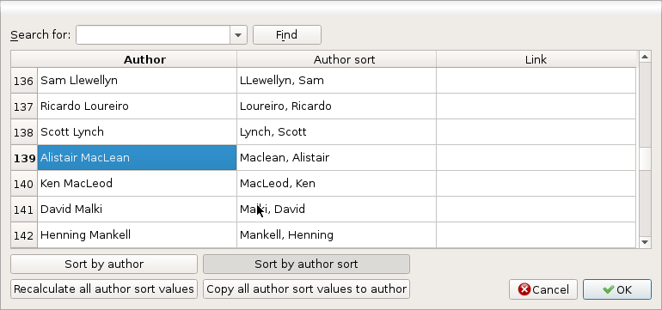Click Copy all author sort values to author
This screenshot has height=310, width=662.
pyautogui.click(x=306, y=289)
